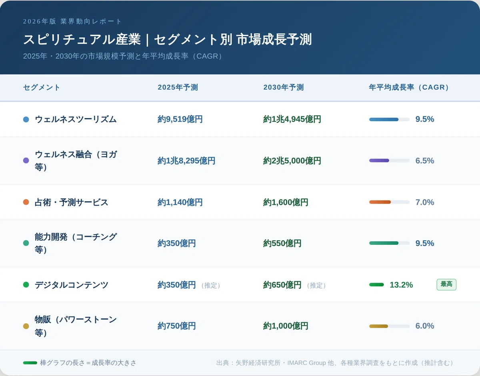Image resolution: width=480 pixels, height=376 pixels.
Task: Click the ウェルネスツーリズム CAGR progress bar
Action: coord(389,119)
